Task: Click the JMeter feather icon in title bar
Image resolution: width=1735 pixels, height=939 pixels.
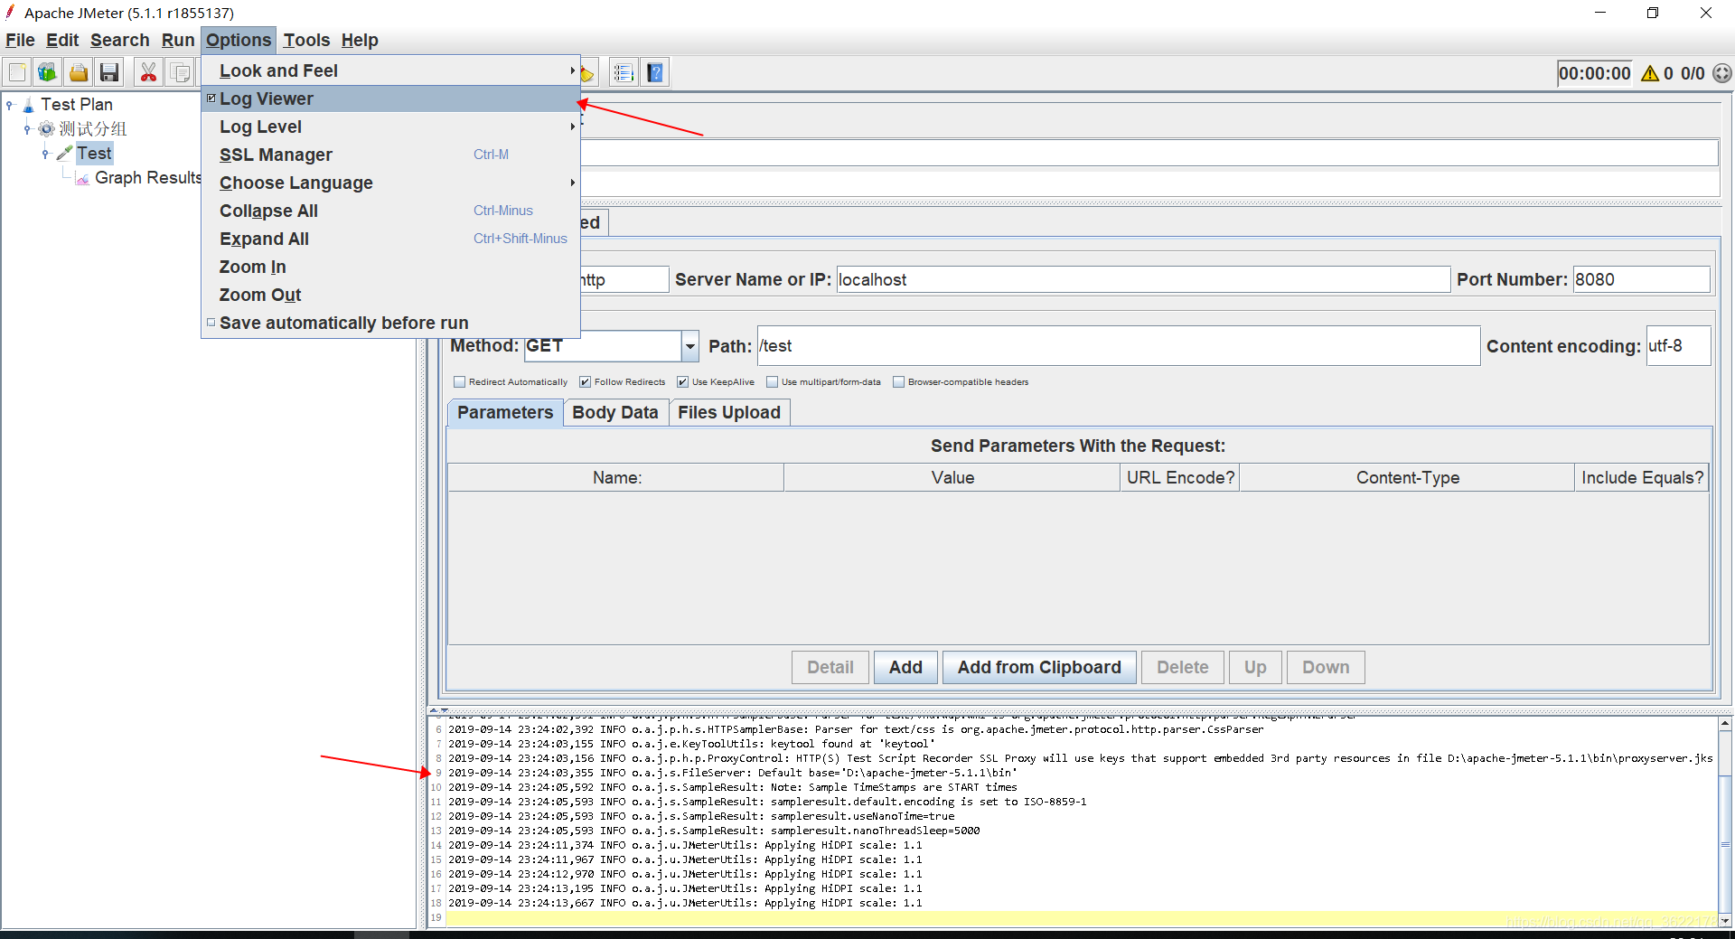Action: click(x=11, y=12)
